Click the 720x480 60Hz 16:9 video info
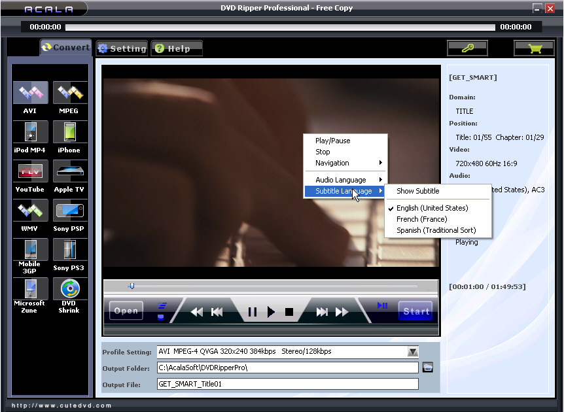Screen dimensions: 564x412 pos(486,163)
